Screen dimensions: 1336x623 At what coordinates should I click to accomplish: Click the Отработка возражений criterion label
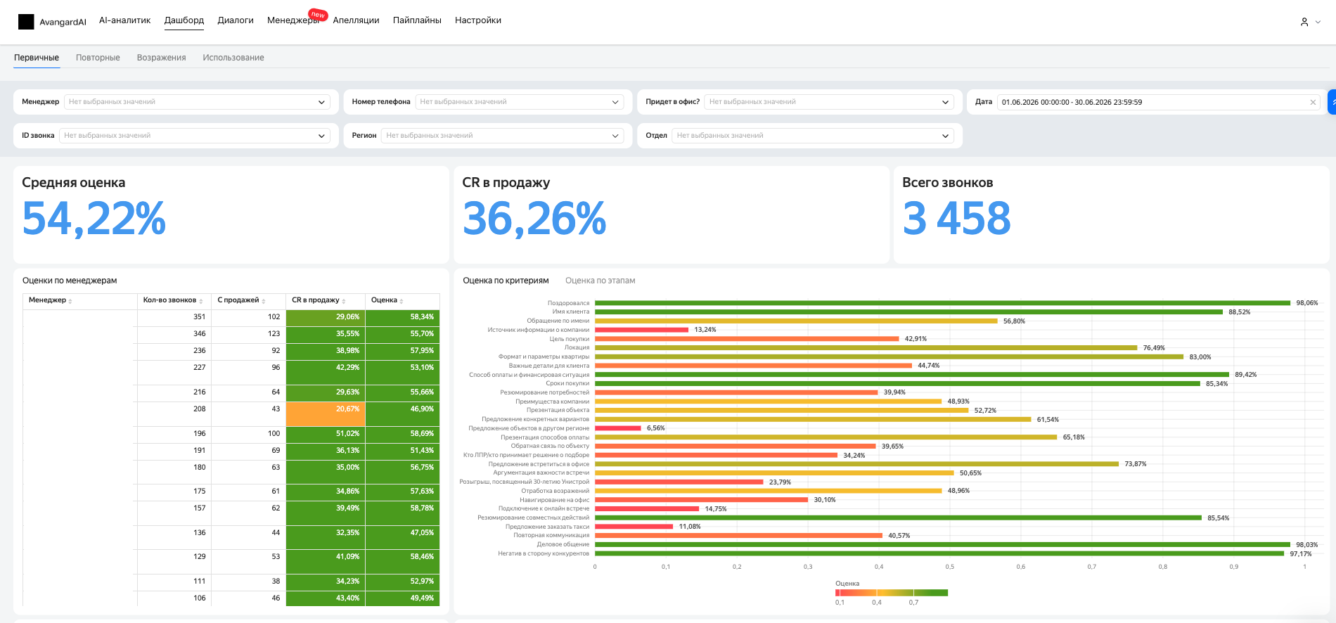pyautogui.click(x=555, y=491)
